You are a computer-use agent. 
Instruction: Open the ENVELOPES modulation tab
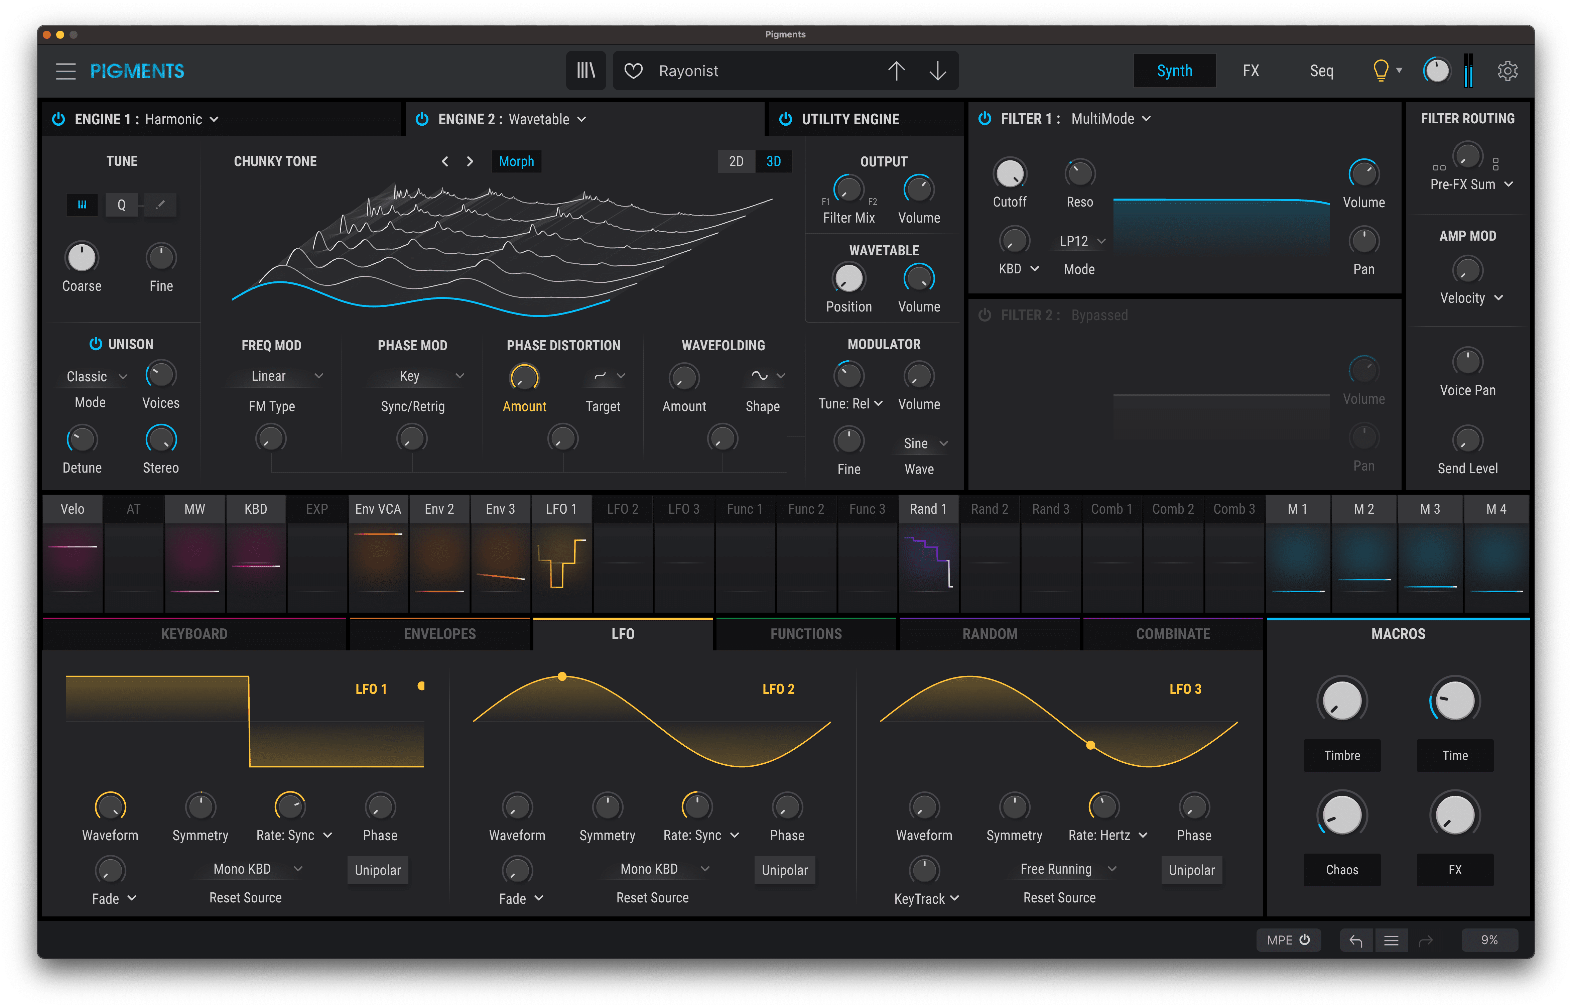[x=440, y=634]
